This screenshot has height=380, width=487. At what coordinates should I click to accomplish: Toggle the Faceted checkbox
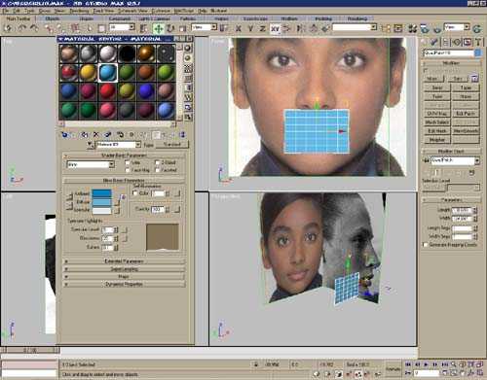tap(158, 170)
